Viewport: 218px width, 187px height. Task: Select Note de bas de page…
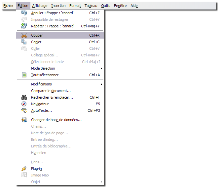point(60,133)
